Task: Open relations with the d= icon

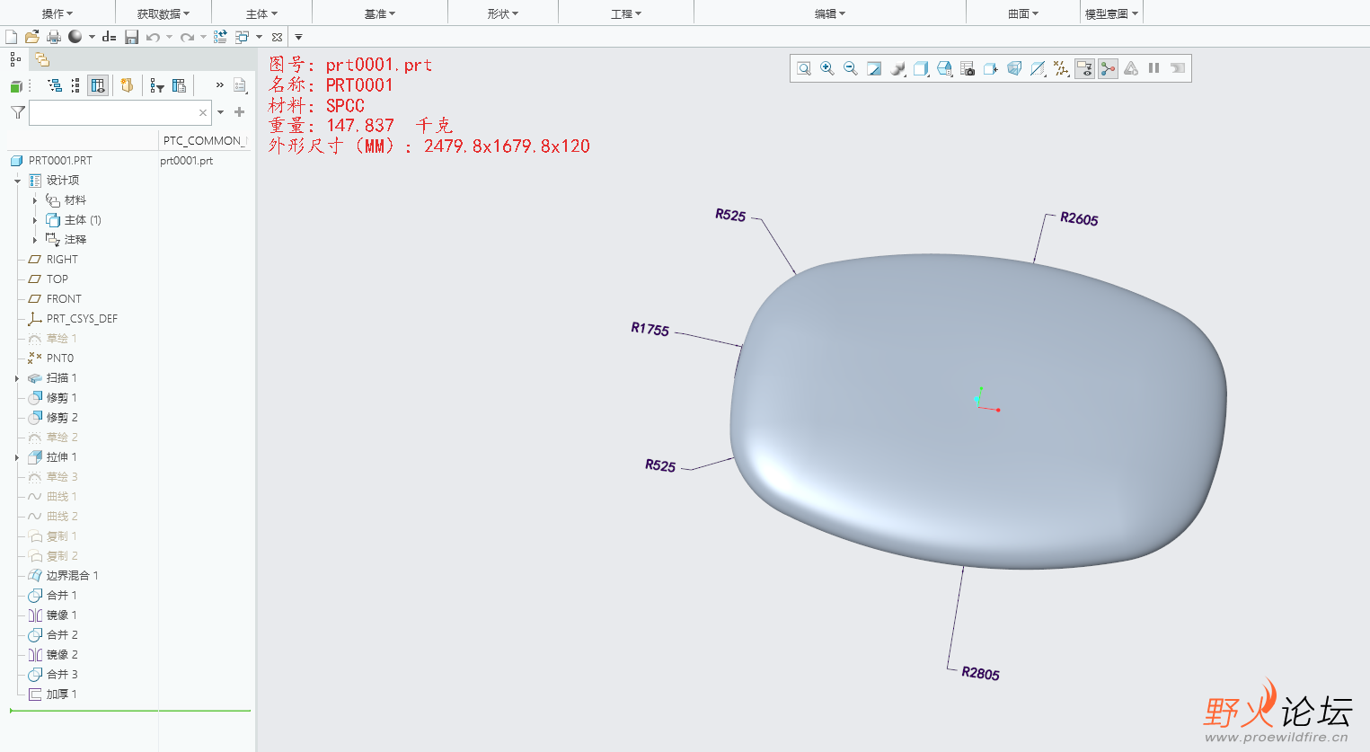Action: tap(110, 37)
